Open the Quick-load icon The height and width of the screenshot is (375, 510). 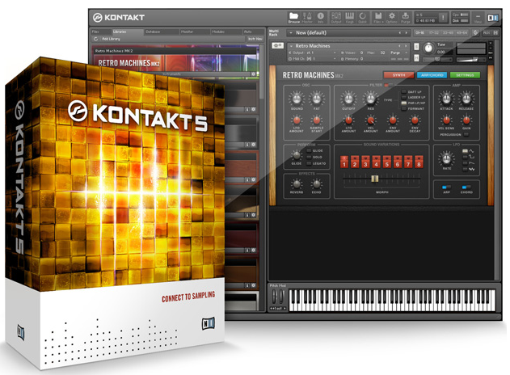362,16
